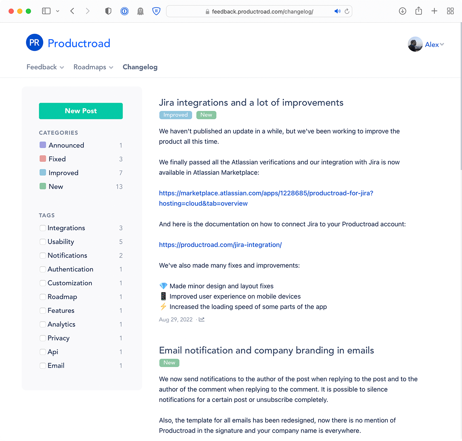
Task: Open the Alex account dropdown
Action: point(435,44)
